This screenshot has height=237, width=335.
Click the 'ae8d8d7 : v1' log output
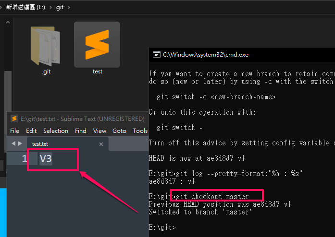(x=172, y=181)
